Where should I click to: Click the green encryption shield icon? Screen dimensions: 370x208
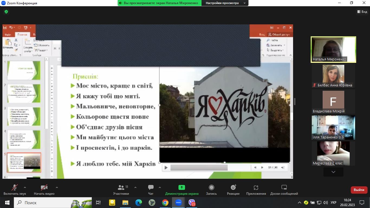pyautogui.click(x=6, y=12)
